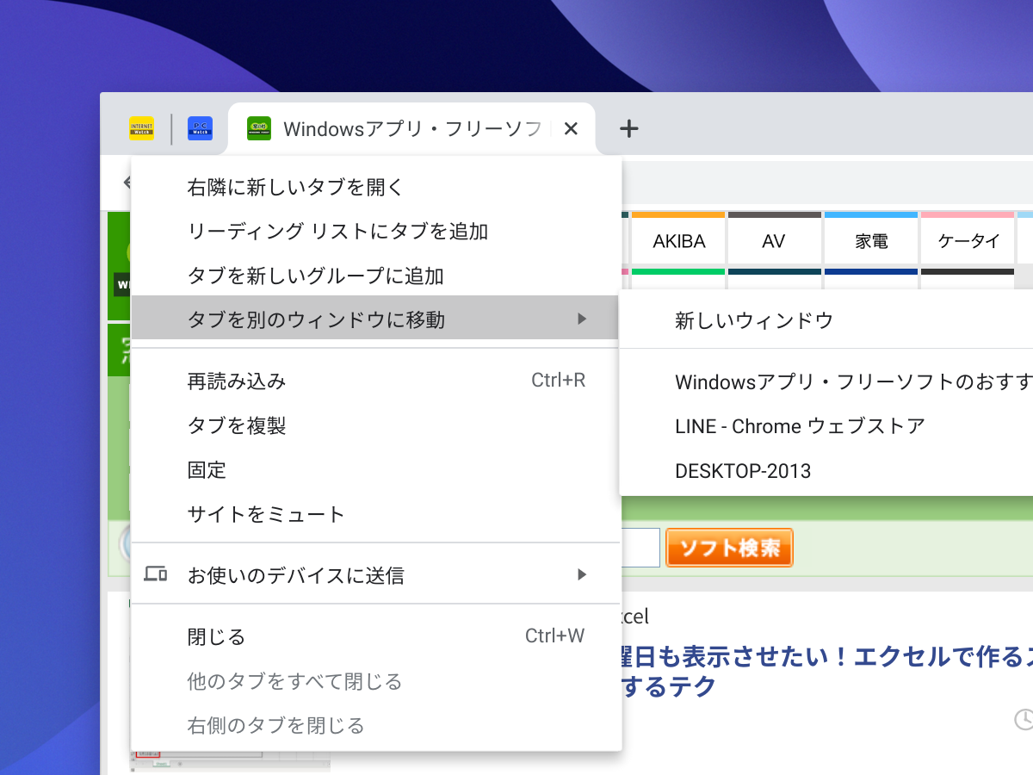Image resolution: width=1033 pixels, height=775 pixels.
Task: Close the Windowsアプリ・フリーソフト tab
Action: (571, 128)
